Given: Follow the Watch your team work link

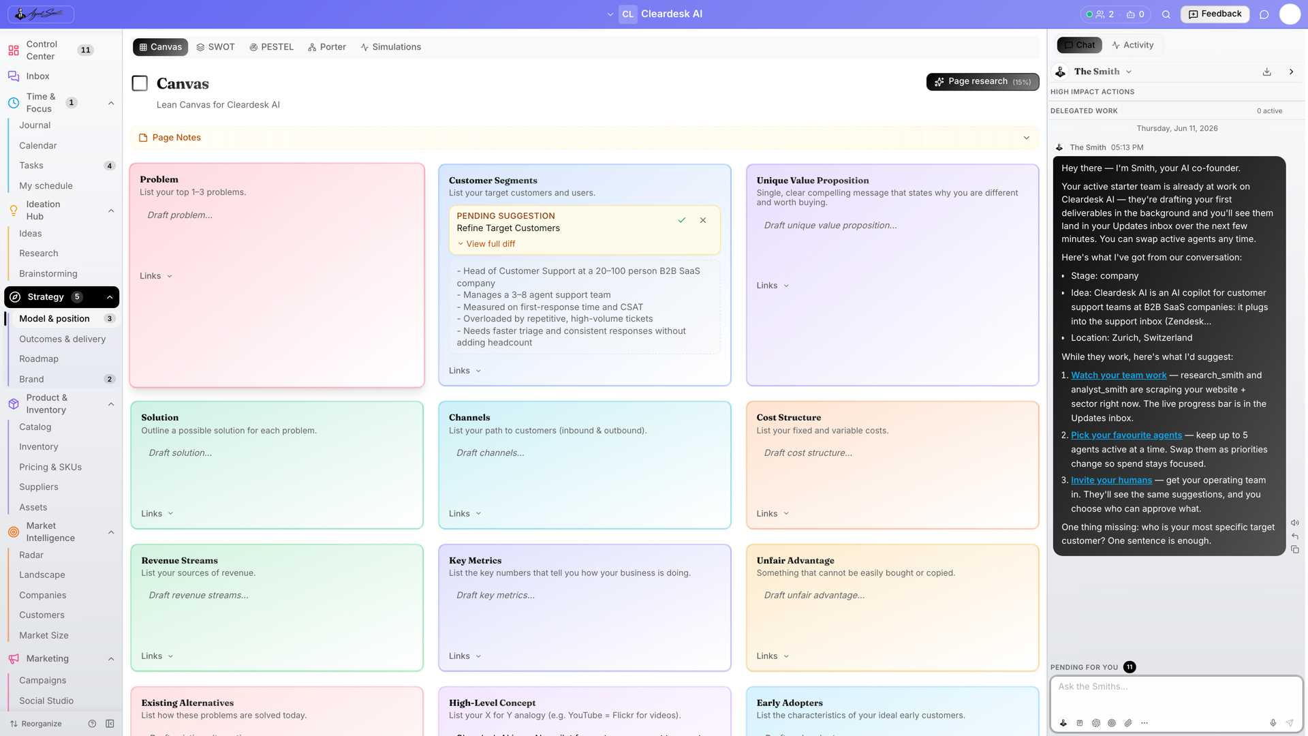Looking at the screenshot, I should coord(1119,375).
